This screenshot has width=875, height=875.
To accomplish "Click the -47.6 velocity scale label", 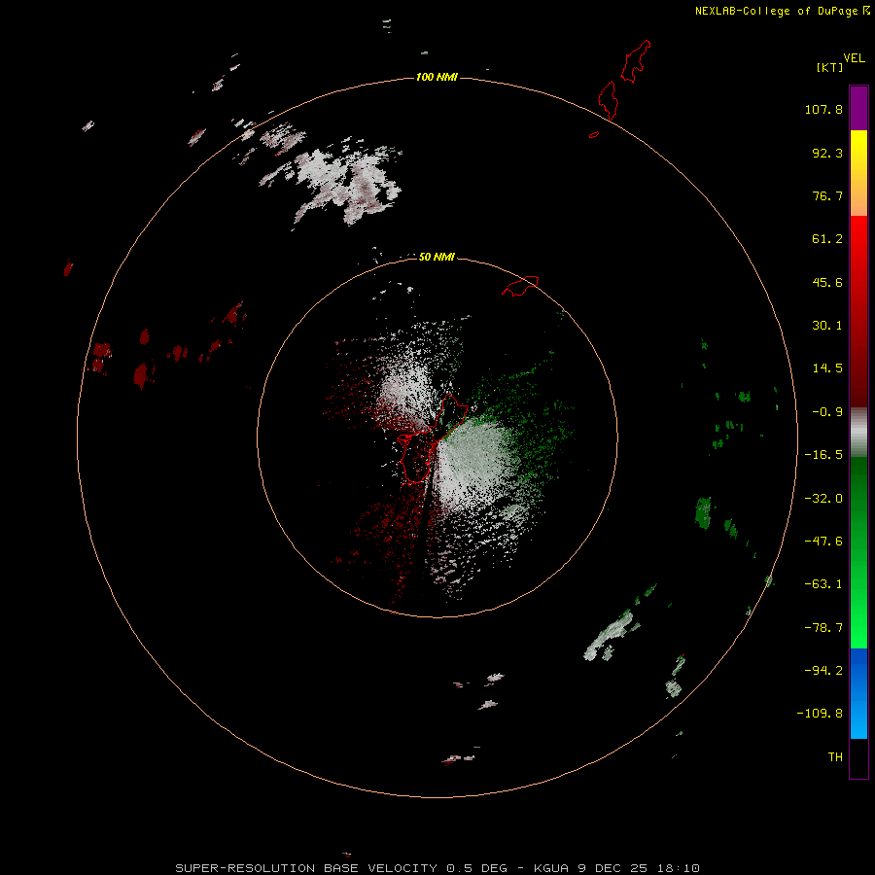I will pyautogui.click(x=823, y=542).
